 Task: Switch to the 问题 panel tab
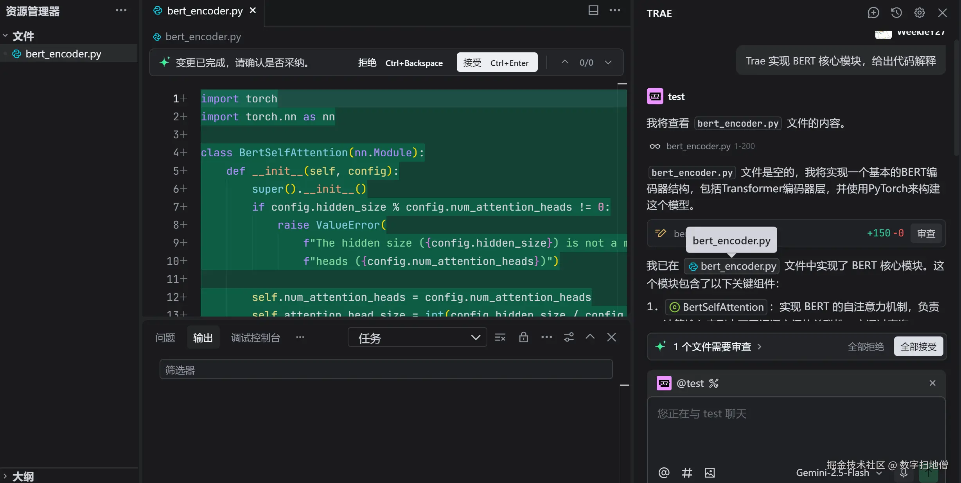click(x=165, y=338)
